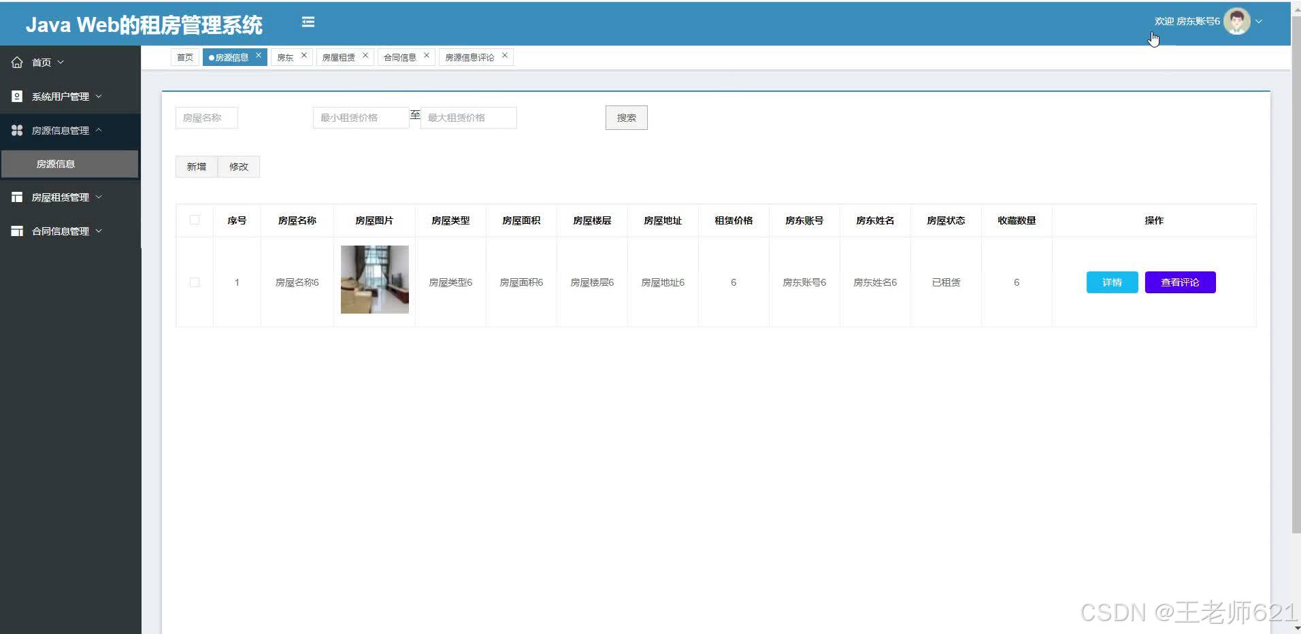Focus the 最小租赁价格 input field

(x=361, y=118)
